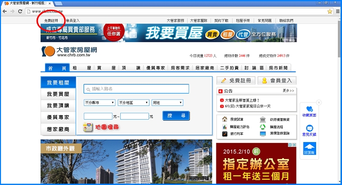Click the Chrome reload page icon
Viewport: 342px width, 185px height.
click(x=20, y=11)
